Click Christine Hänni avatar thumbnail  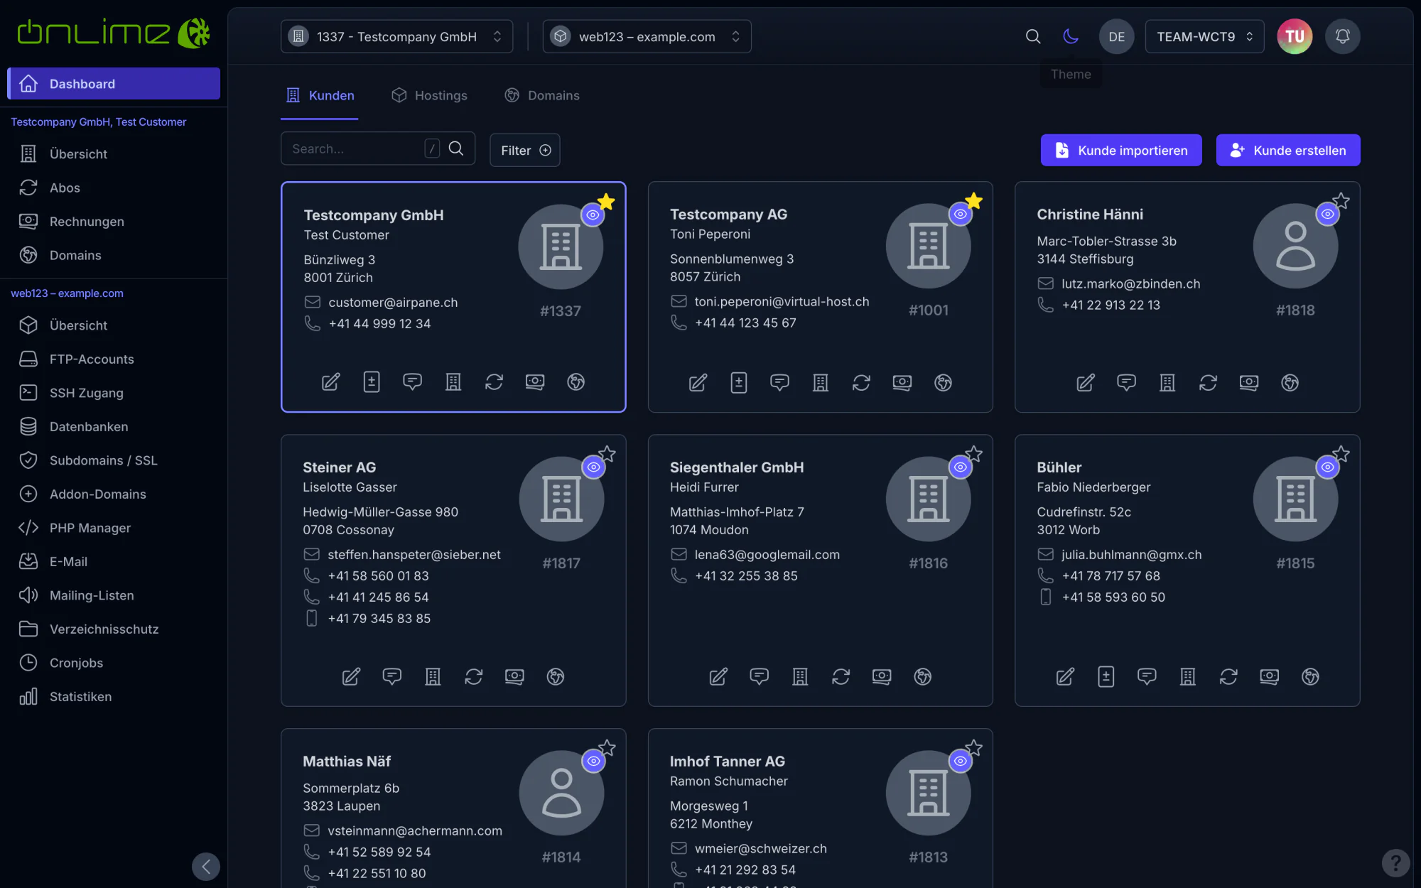click(x=1295, y=246)
